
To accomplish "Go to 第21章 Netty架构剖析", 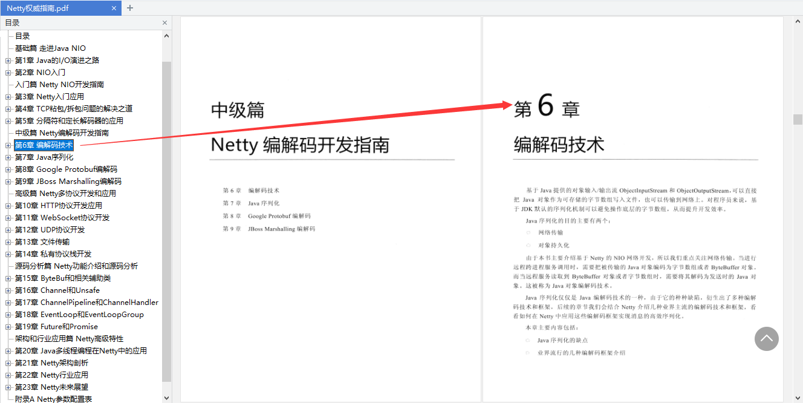I will (x=51, y=363).
